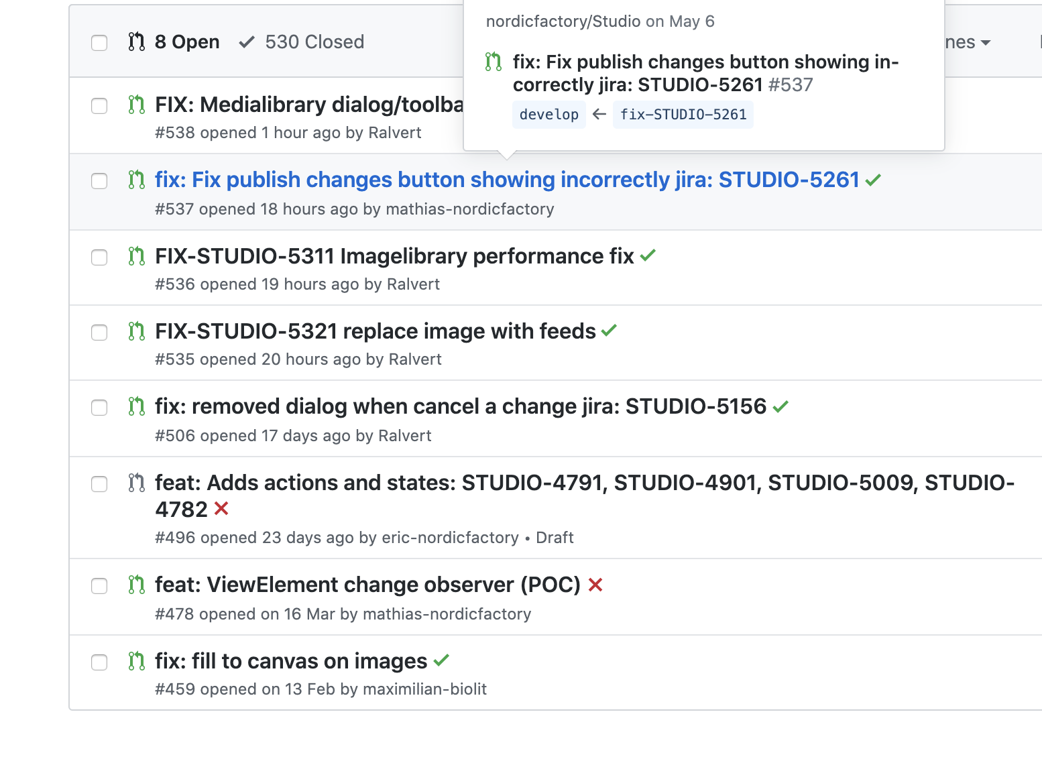This screenshot has width=1042, height=763.
Task: Open PR 'fix: removed dialog when cancel a change'
Action: coord(461,406)
